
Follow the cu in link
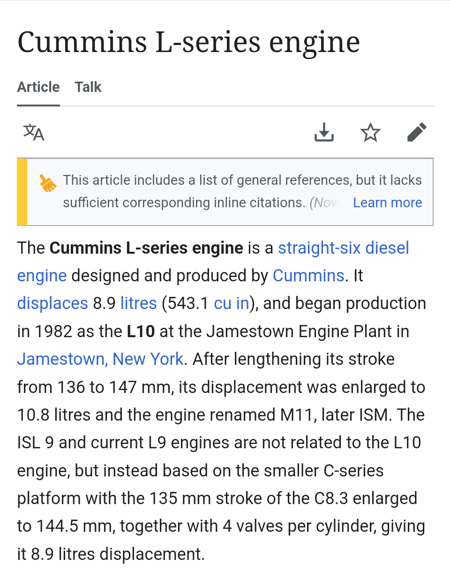(232, 303)
